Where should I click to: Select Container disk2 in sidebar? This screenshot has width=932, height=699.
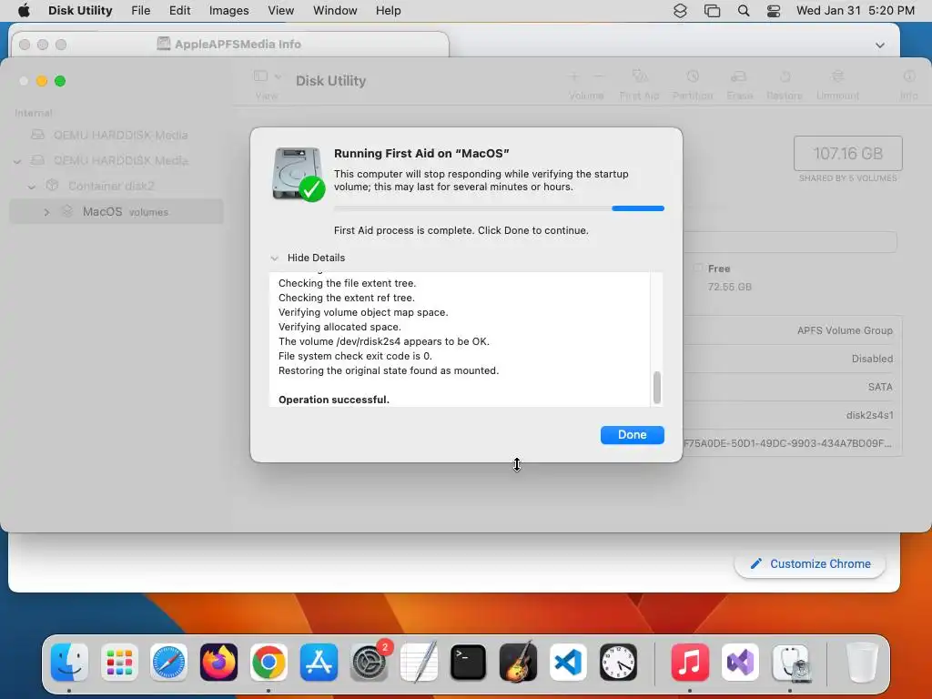116,186
